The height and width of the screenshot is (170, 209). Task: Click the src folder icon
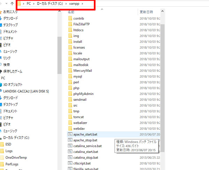[x=70, y=105]
